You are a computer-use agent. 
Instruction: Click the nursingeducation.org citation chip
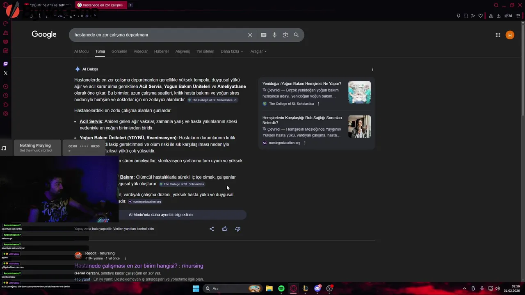click(x=144, y=202)
